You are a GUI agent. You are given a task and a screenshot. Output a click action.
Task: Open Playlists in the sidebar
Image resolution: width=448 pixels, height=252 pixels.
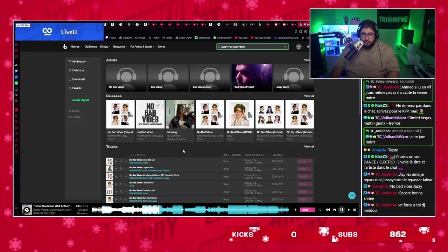point(75,88)
